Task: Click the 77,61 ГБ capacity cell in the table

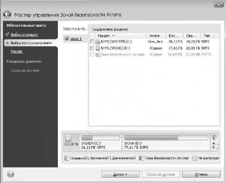Action: [x=175, y=48]
